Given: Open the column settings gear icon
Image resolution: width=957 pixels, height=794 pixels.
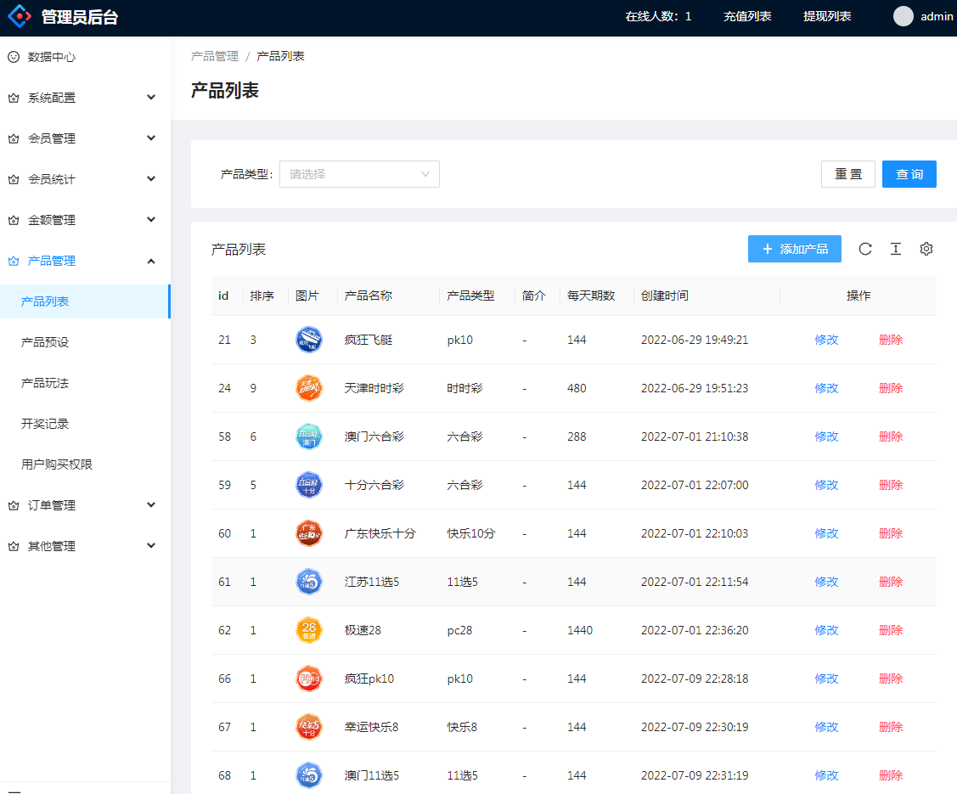Looking at the screenshot, I should point(926,249).
